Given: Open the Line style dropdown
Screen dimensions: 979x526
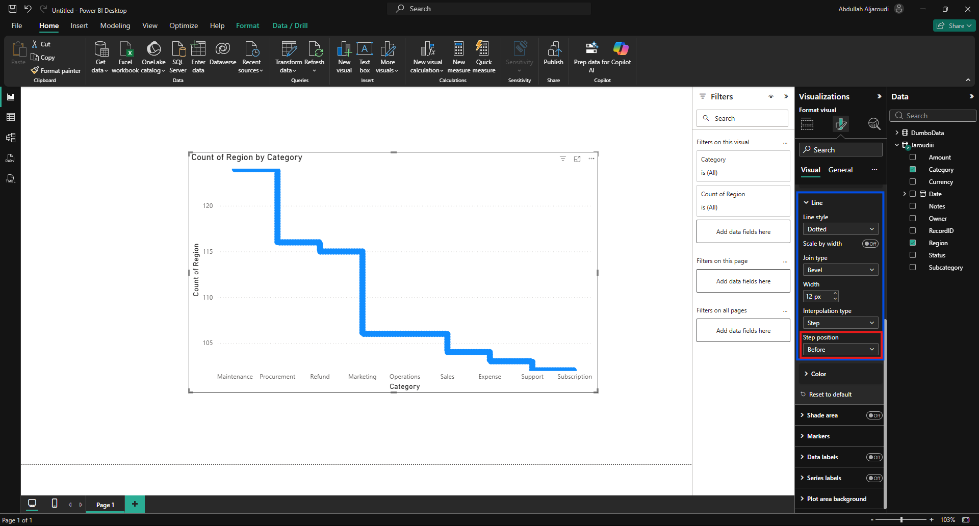Looking at the screenshot, I should coord(840,229).
